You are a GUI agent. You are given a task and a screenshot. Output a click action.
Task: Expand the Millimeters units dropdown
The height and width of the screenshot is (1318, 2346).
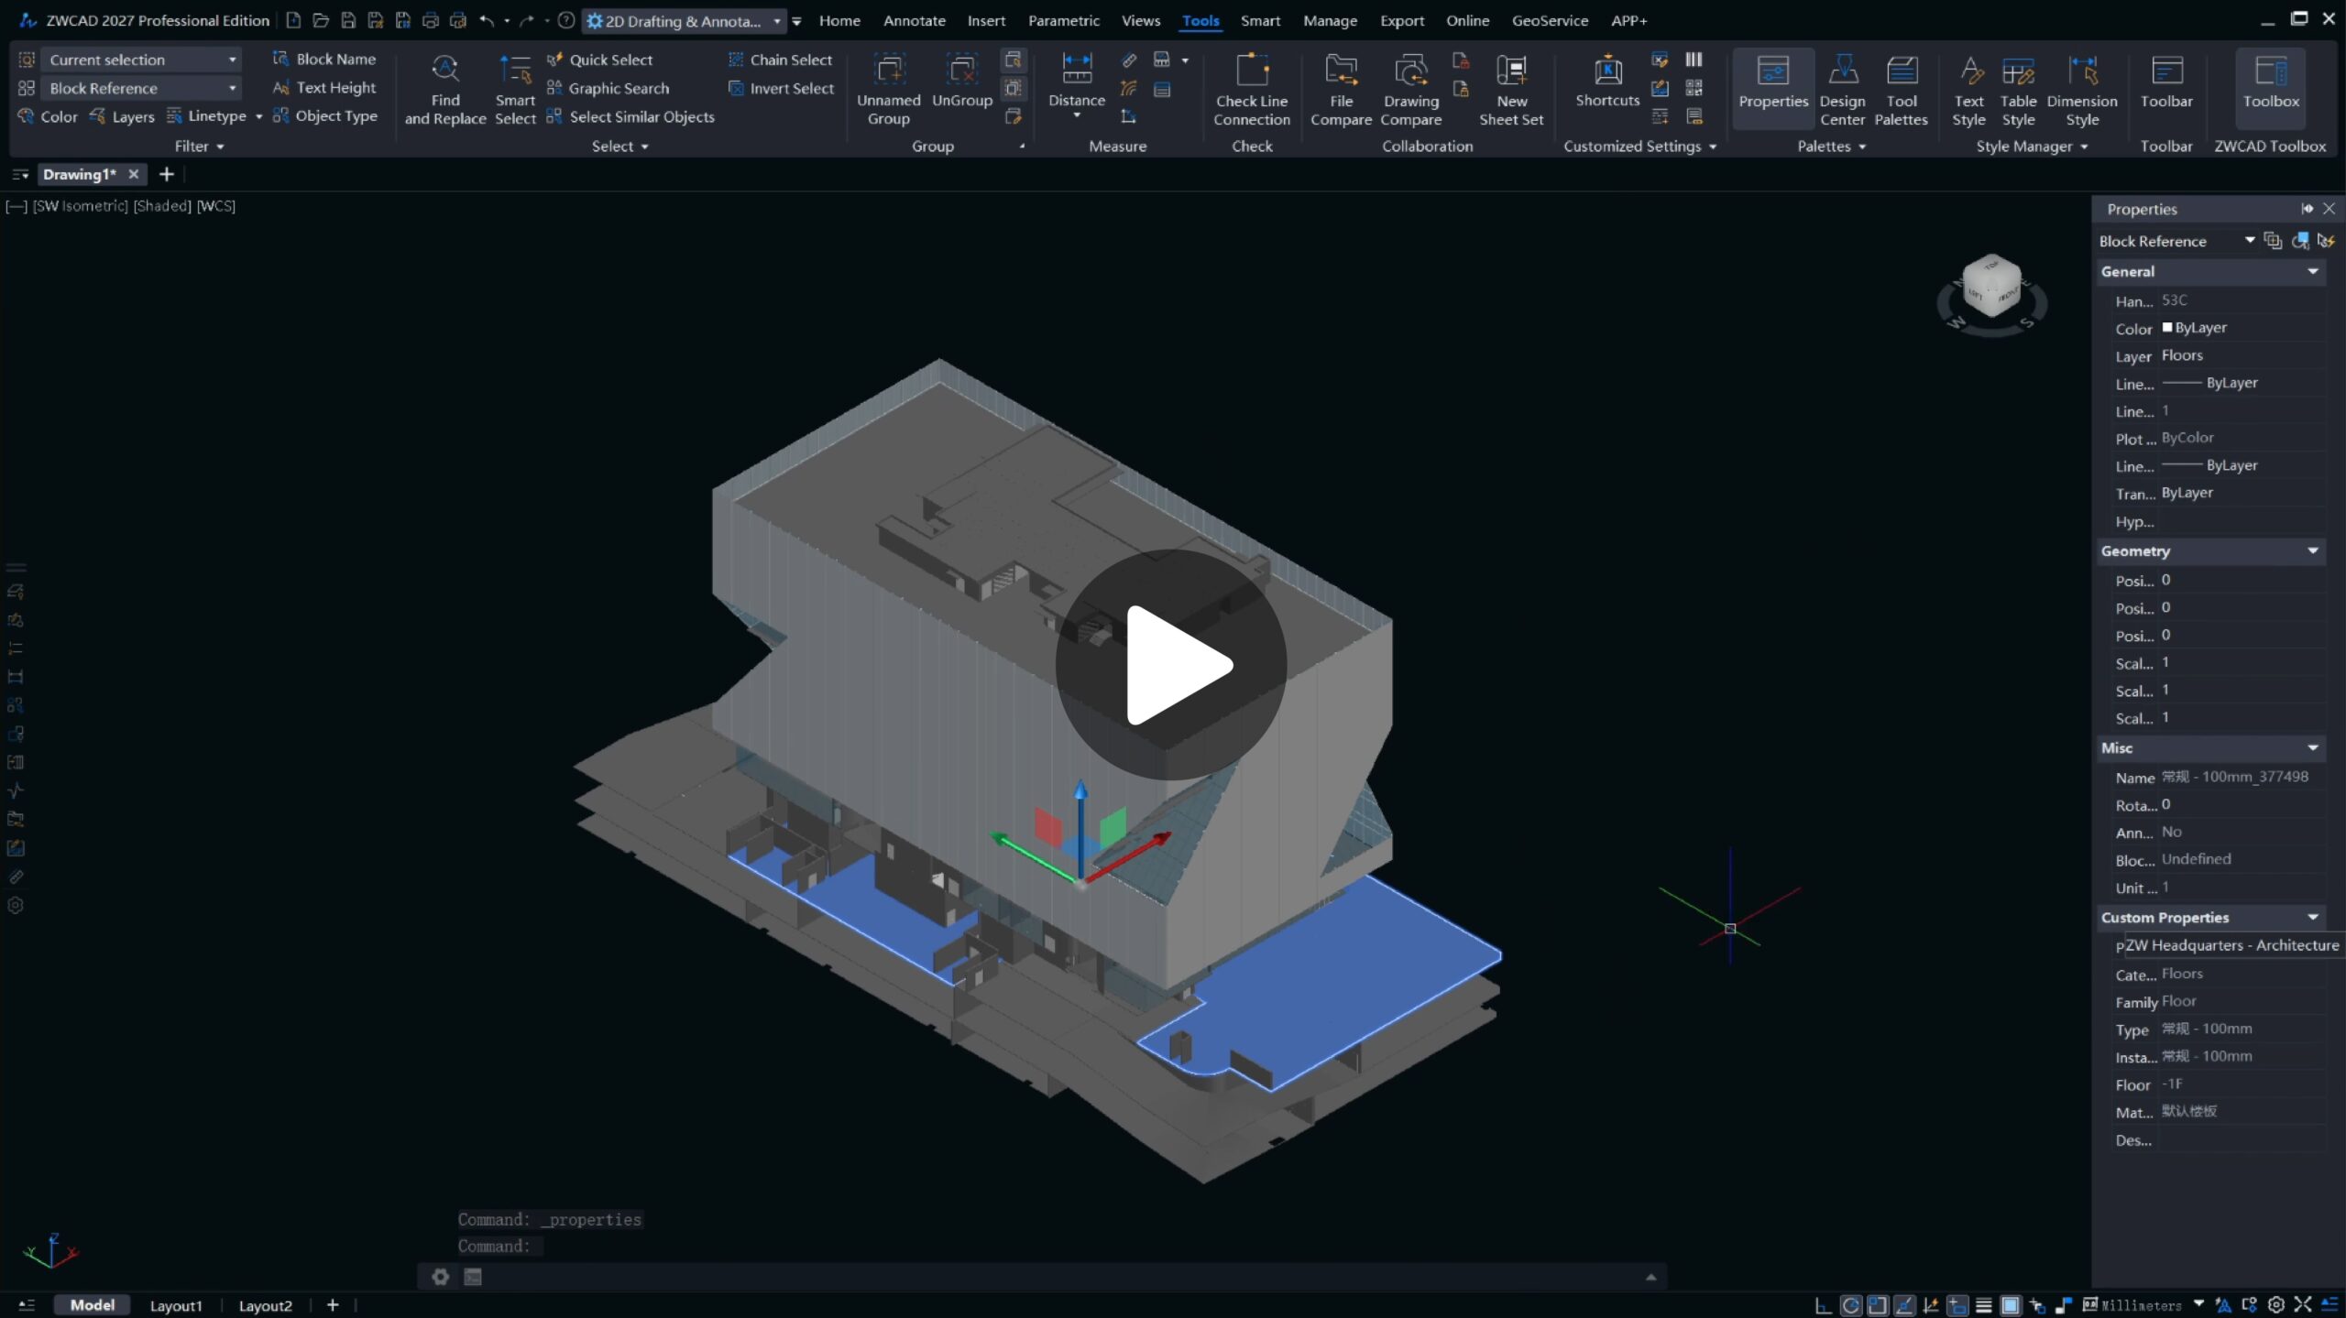2198,1304
